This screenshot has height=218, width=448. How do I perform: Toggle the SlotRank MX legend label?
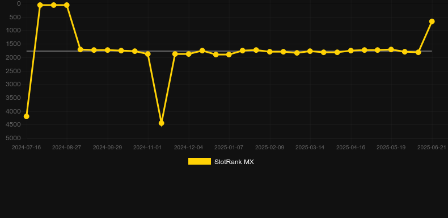tap(234, 162)
